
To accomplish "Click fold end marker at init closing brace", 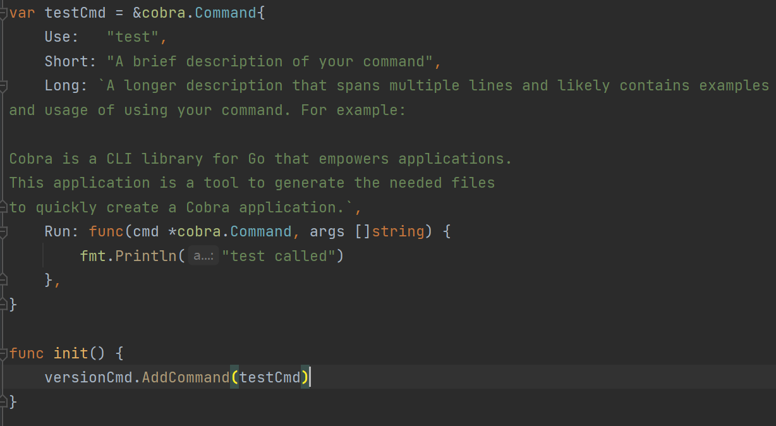I will point(3,401).
